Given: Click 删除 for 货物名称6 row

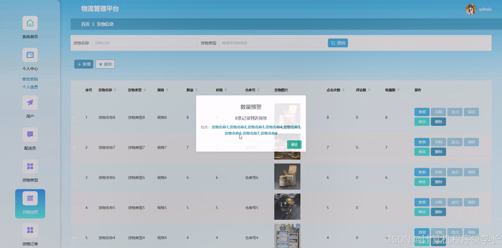Looking at the screenshot, I should tap(438, 182).
